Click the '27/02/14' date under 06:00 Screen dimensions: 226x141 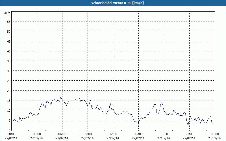[62, 138]
